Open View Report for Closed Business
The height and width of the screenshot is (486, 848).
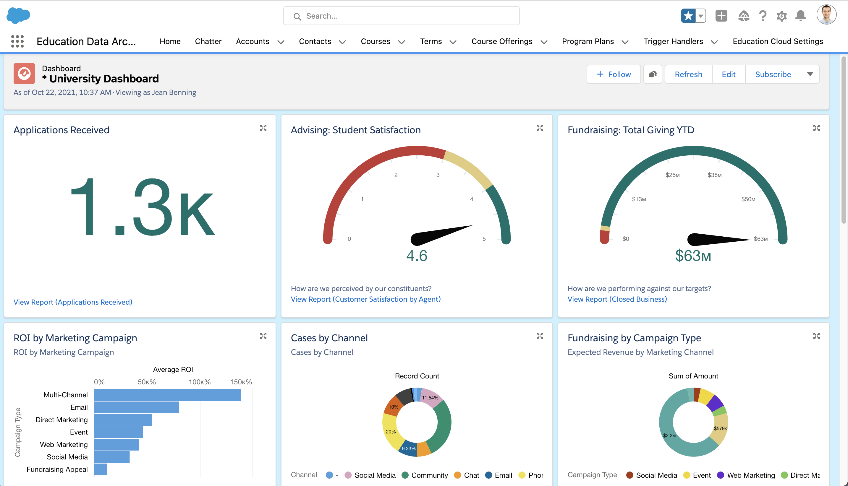pos(617,299)
